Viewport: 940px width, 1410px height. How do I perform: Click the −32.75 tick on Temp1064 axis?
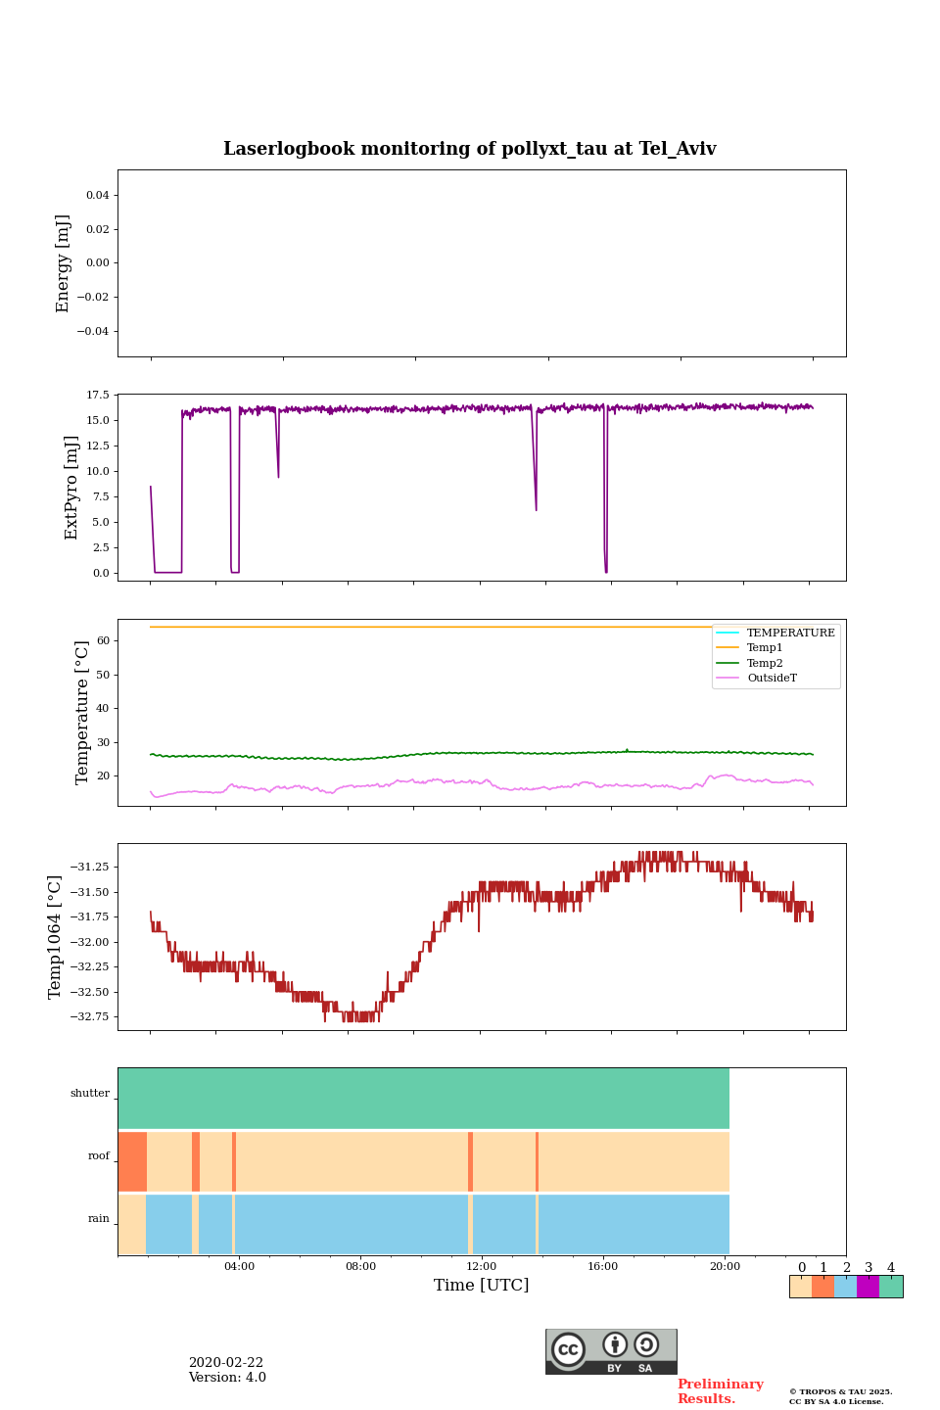[x=89, y=1016]
